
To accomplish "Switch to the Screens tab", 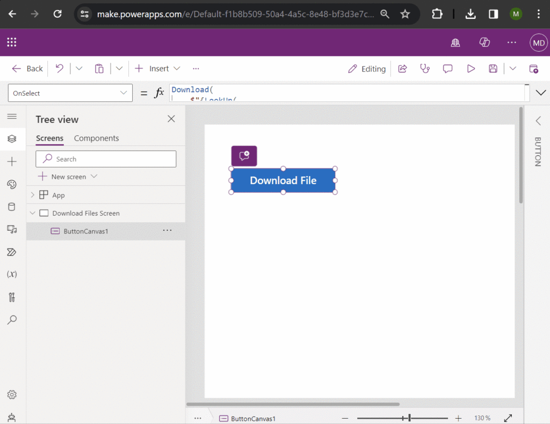I will pyautogui.click(x=49, y=138).
